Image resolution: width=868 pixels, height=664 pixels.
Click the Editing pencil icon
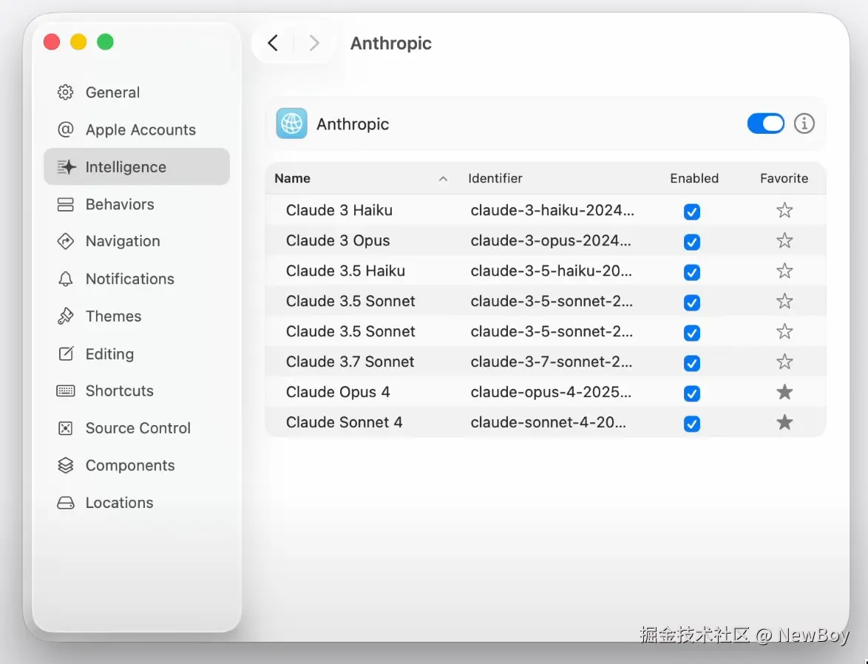[65, 353]
